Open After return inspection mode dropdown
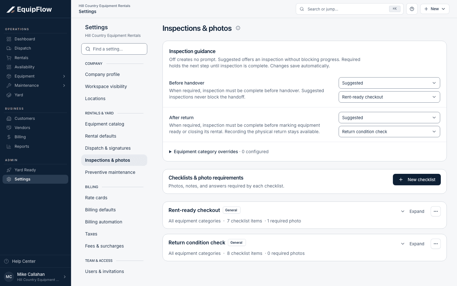 (389, 118)
